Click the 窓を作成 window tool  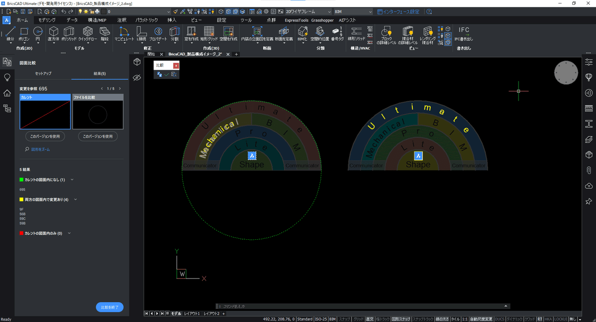click(x=191, y=32)
